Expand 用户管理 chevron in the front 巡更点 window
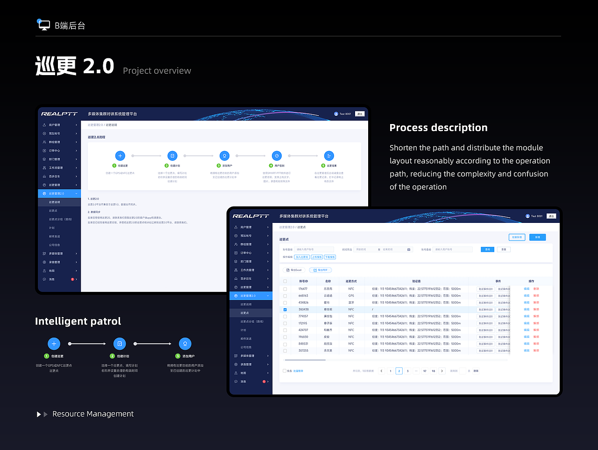 (x=268, y=227)
